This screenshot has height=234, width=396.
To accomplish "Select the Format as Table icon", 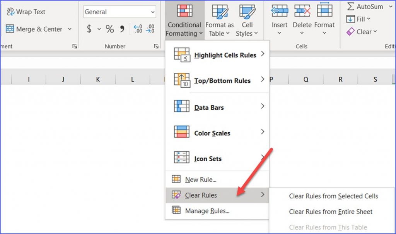I will pyautogui.click(x=219, y=10).
